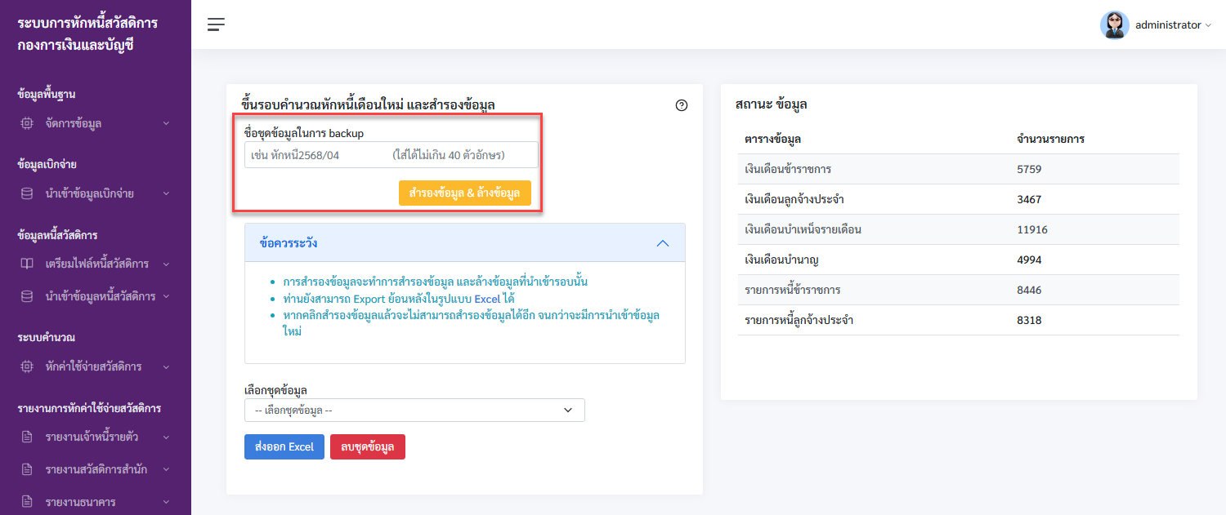Click the หักค่าใช้จ่ายสวัสดิการ chip icon

[x=27, y=366]
